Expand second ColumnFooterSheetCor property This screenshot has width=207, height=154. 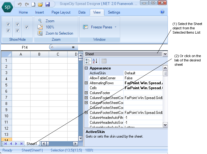86,103
